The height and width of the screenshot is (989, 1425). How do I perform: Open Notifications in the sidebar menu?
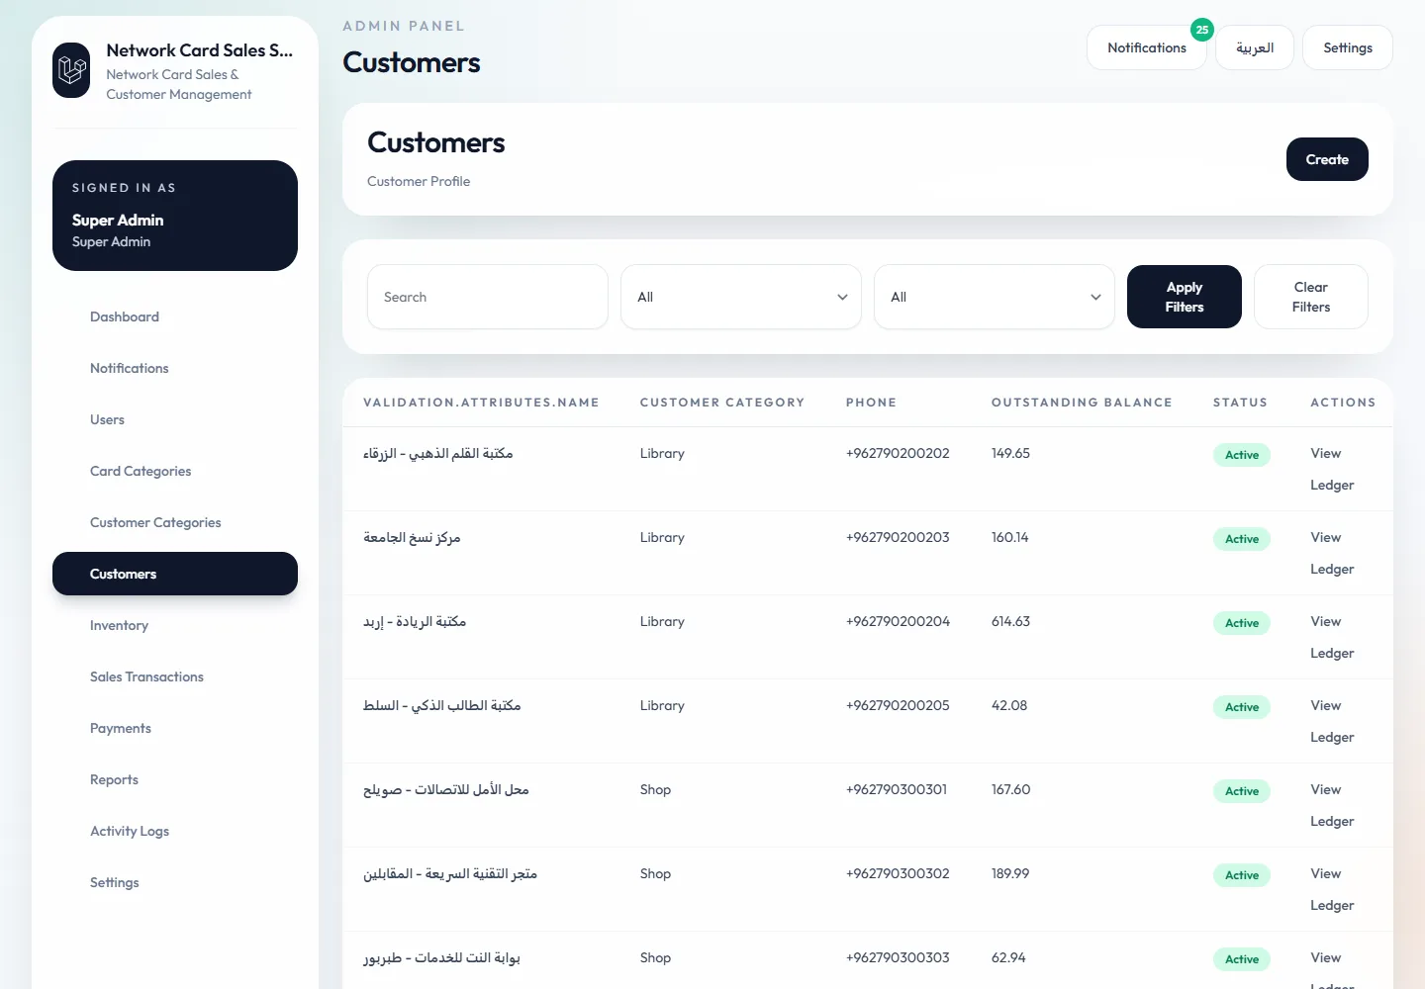pyautogui.click(x=175, y=368)
